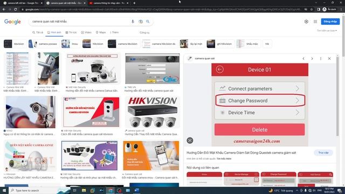Click the preview panel scrollbar
Viewport: 345px width, 194px height.
pyautogui.click(x=338, y=96)
